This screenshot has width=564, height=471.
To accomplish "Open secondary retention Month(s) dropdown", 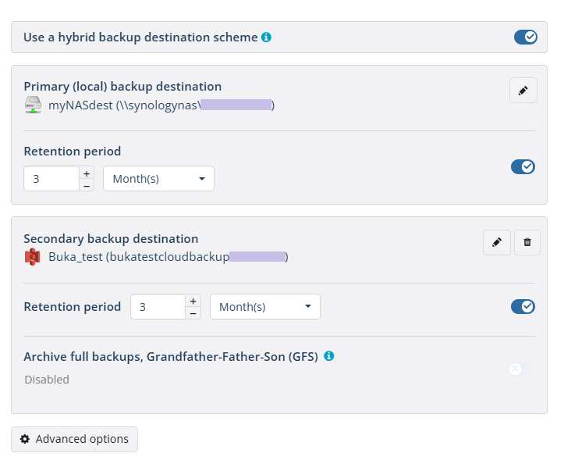I will coord(265,306).
